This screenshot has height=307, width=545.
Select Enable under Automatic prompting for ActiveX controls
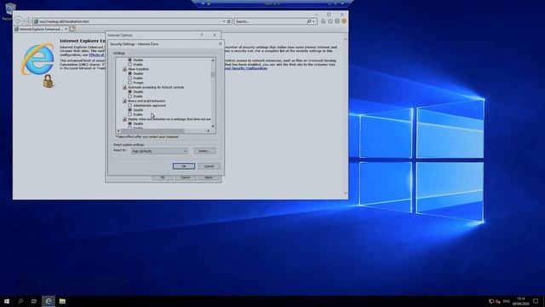click(129, 96)
